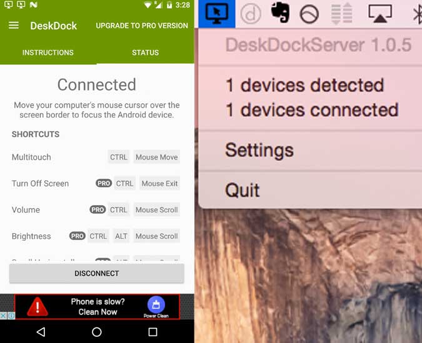Tap the Android Recents square button
This screenshot has width=422, height=343.
click(153, 332)
